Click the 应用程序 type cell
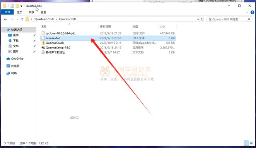 pyautogui.click(x=138, y=48)
